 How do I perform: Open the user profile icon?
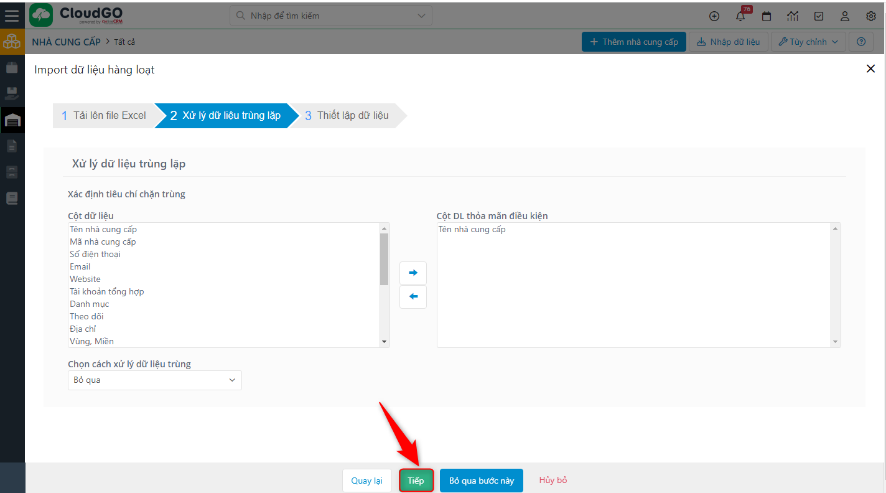tap(845, 16)
